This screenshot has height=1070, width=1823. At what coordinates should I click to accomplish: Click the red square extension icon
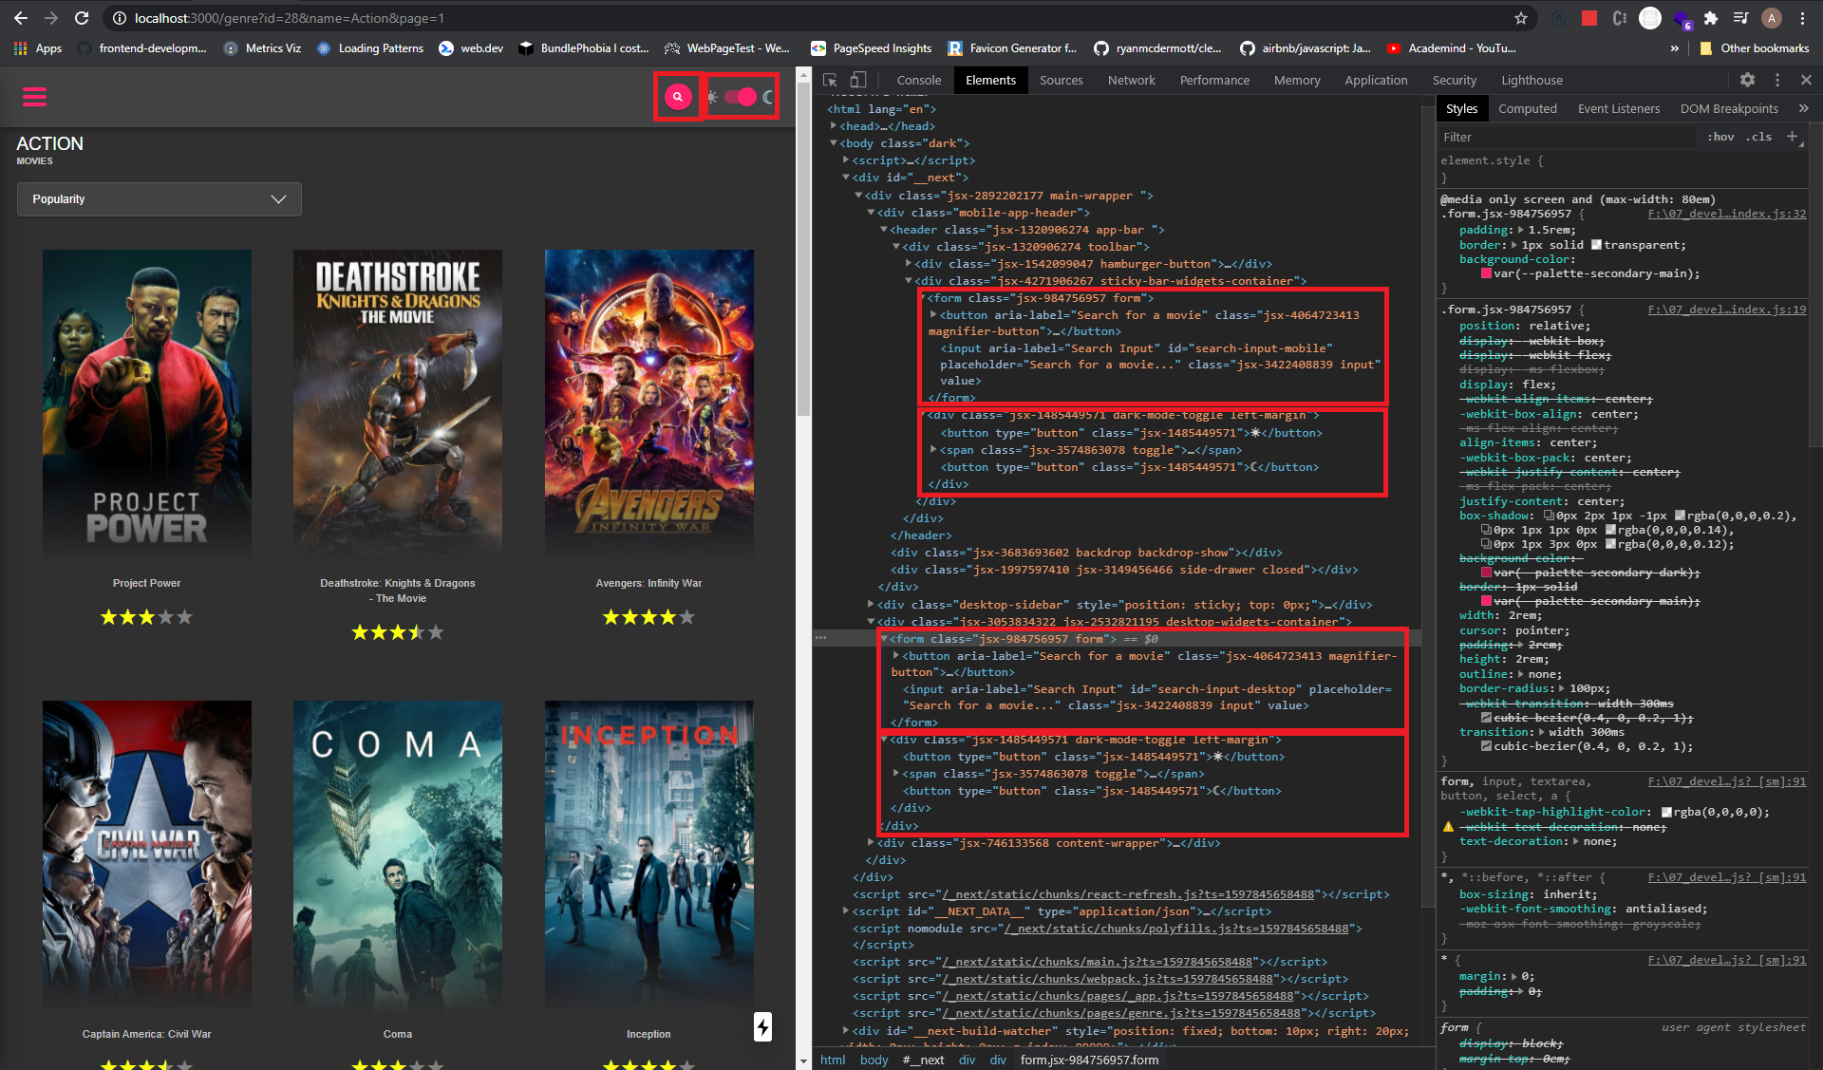tap(1588, 18)
